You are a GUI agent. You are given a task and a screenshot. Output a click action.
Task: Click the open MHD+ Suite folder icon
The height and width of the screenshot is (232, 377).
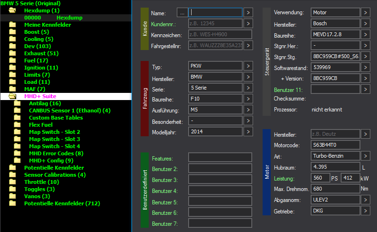click(12, 96)
